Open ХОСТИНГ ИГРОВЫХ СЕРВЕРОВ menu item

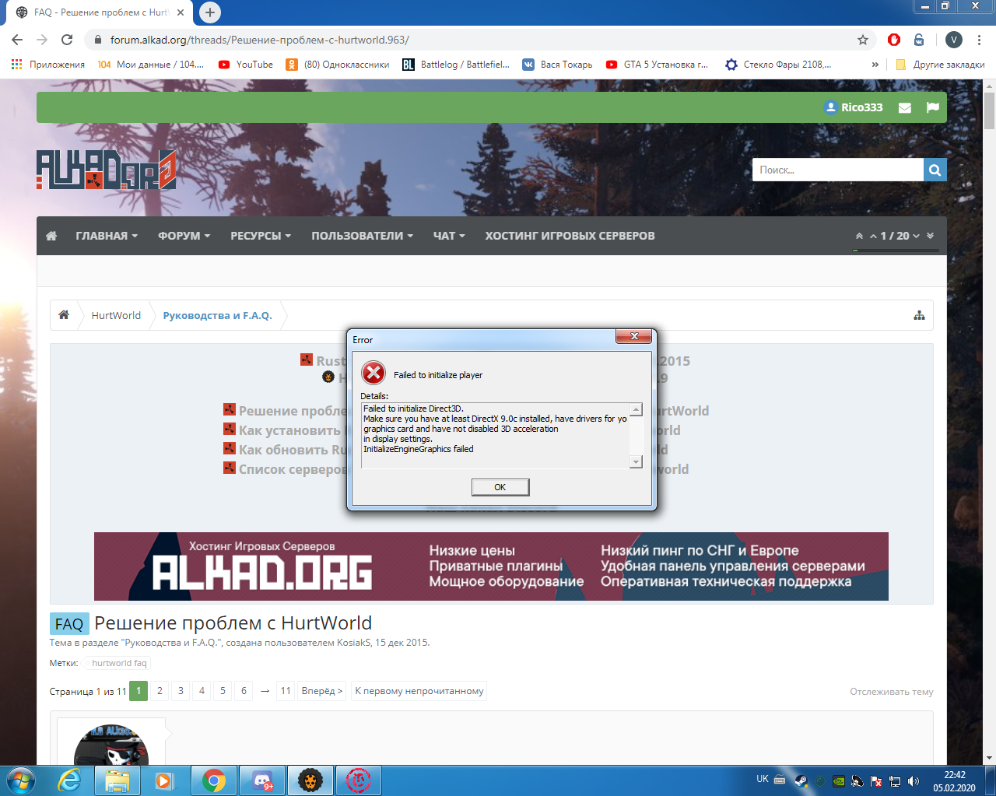click(x=570, y=236)
